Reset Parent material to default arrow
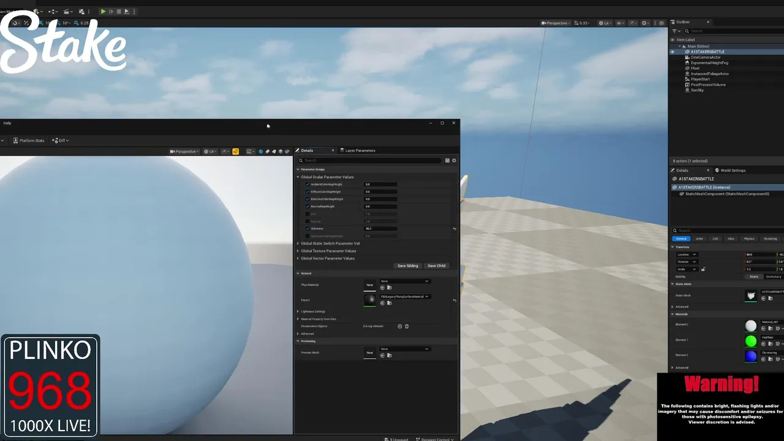784x441 pixels. pyautogui.click(x=454, y=300)
